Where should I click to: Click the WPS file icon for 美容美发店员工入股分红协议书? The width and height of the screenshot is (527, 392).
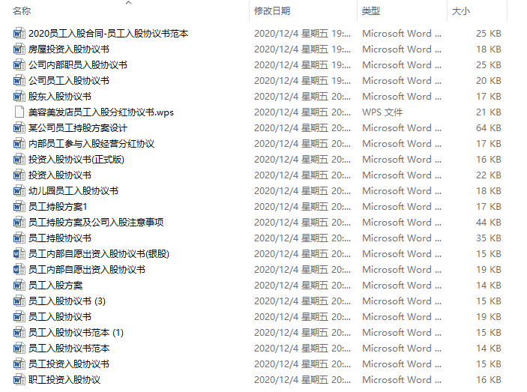click(19, 112)
